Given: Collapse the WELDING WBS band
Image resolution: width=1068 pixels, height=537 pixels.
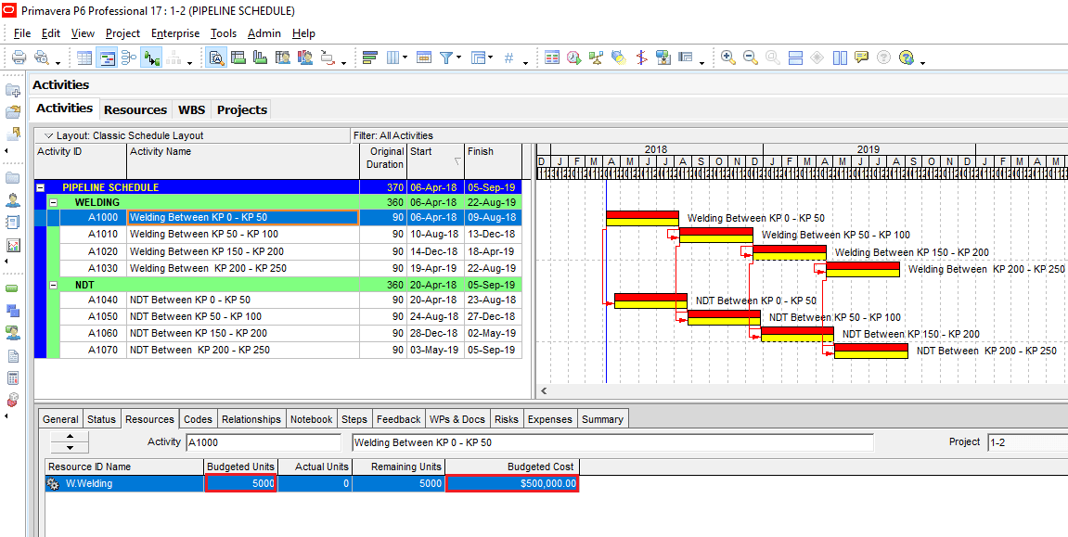Looking at the screenshot, I should (x=53, y=202).
